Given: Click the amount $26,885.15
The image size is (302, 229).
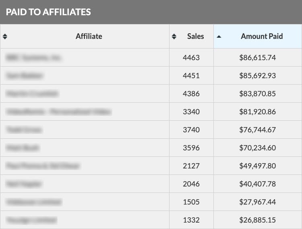Looking at the screenshot, I should tap(258, 220).
